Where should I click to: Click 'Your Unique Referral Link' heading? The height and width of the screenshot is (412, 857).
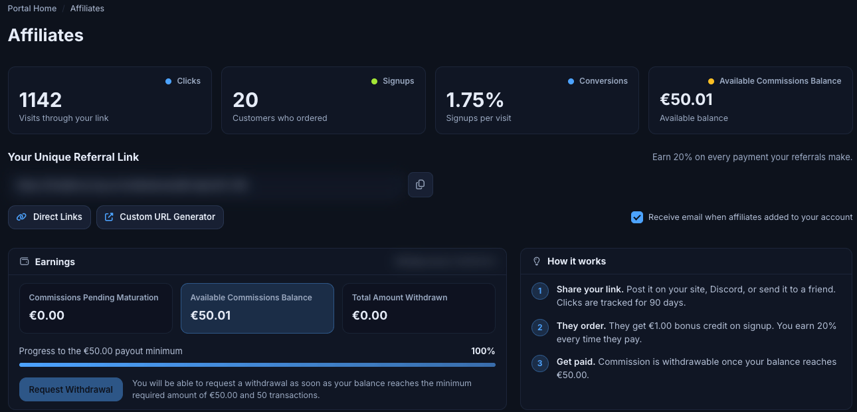(x=74, y=157)
